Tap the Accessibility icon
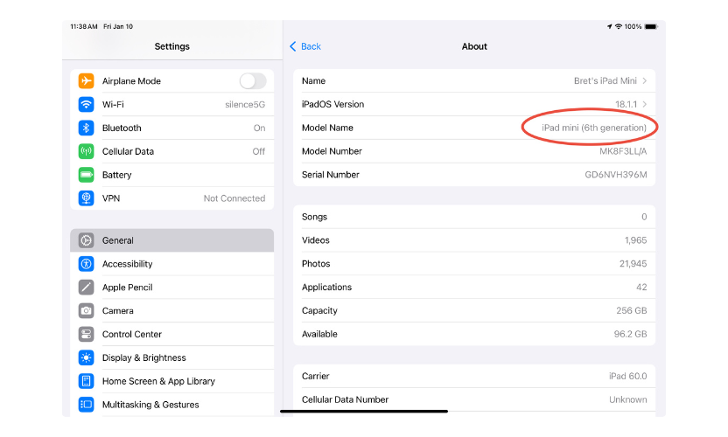The width and height of the screenshot is (728, 437). click(x=86, y=264)
